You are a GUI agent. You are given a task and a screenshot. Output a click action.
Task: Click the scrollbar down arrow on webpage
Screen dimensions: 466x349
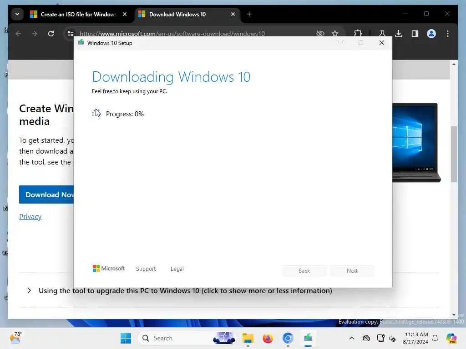pos(454,315)
